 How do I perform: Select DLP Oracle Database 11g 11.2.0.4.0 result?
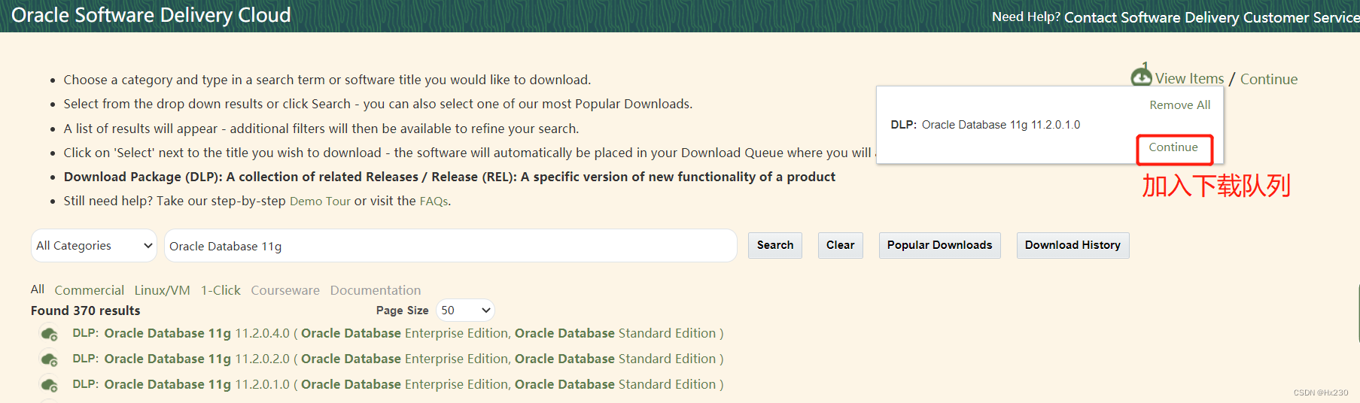[397, 333]
